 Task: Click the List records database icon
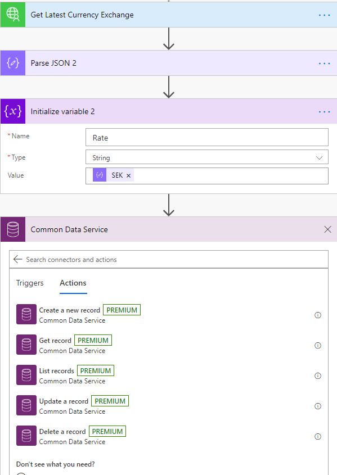point(26,375)
